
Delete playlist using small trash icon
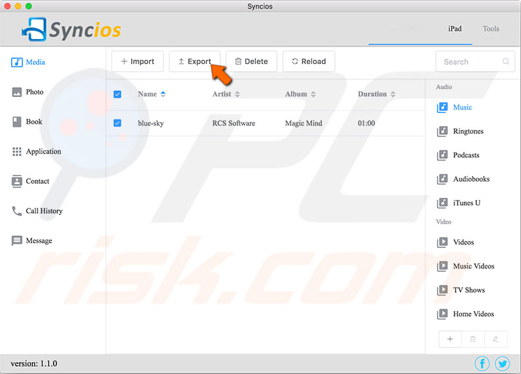(473, 339)
